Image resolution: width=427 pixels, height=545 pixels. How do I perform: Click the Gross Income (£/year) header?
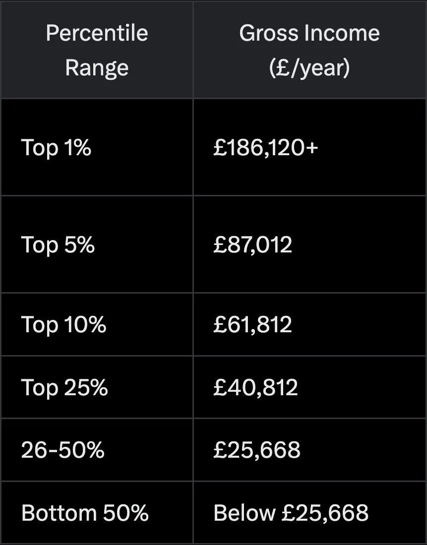[x=309, y=50]
